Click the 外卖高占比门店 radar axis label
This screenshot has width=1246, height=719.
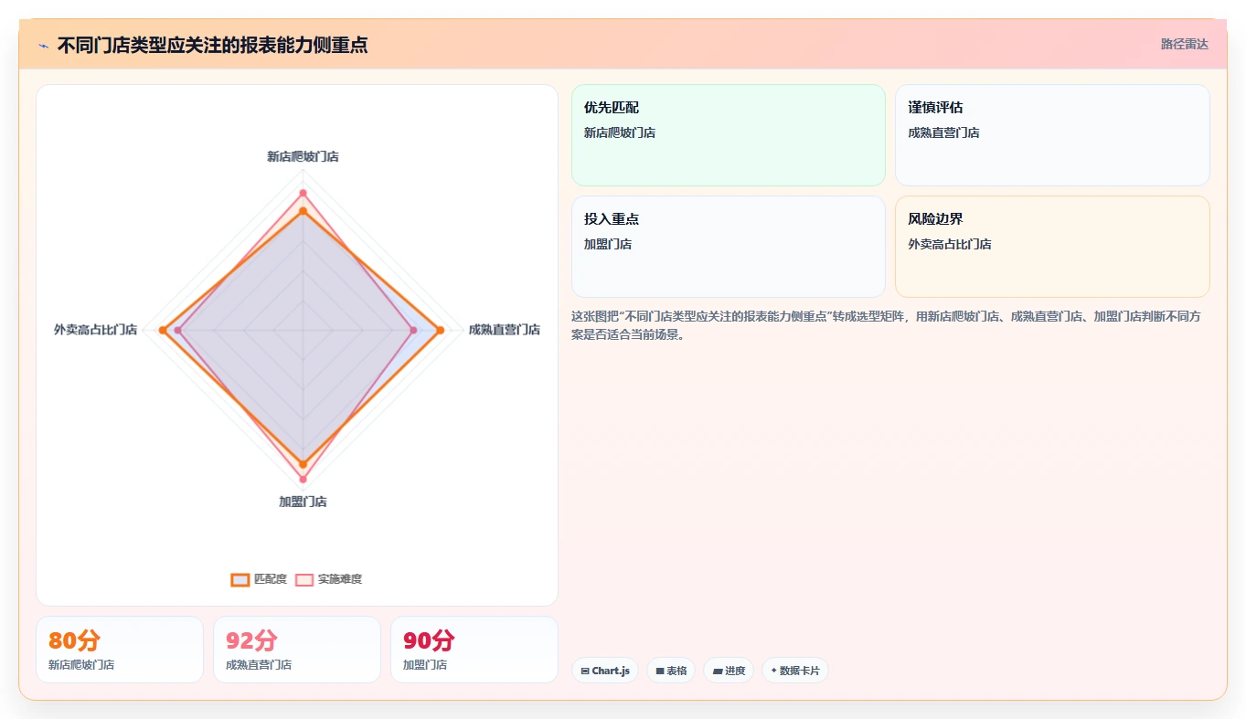pos(95,330)
